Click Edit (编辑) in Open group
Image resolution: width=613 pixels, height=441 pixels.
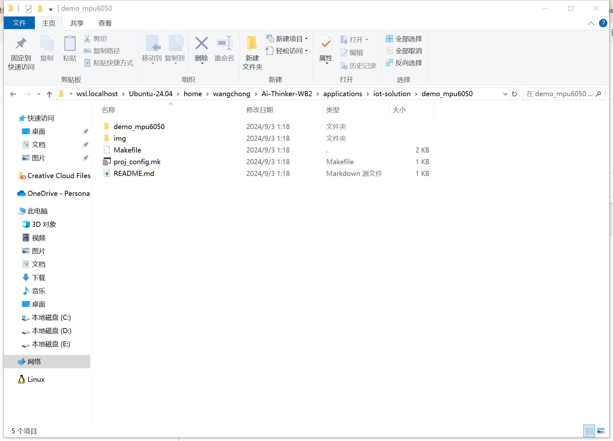(351, 53)
